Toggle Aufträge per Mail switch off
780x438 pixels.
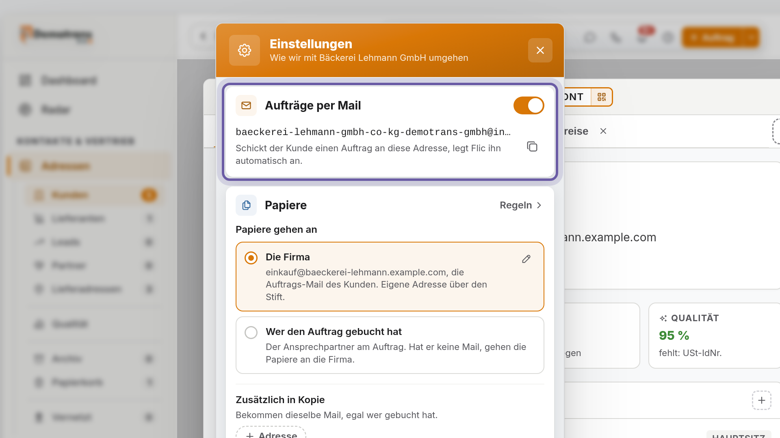tap(529, 105)
